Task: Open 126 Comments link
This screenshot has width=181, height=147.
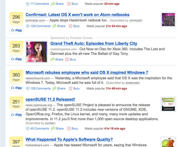Action: point(41,26)
